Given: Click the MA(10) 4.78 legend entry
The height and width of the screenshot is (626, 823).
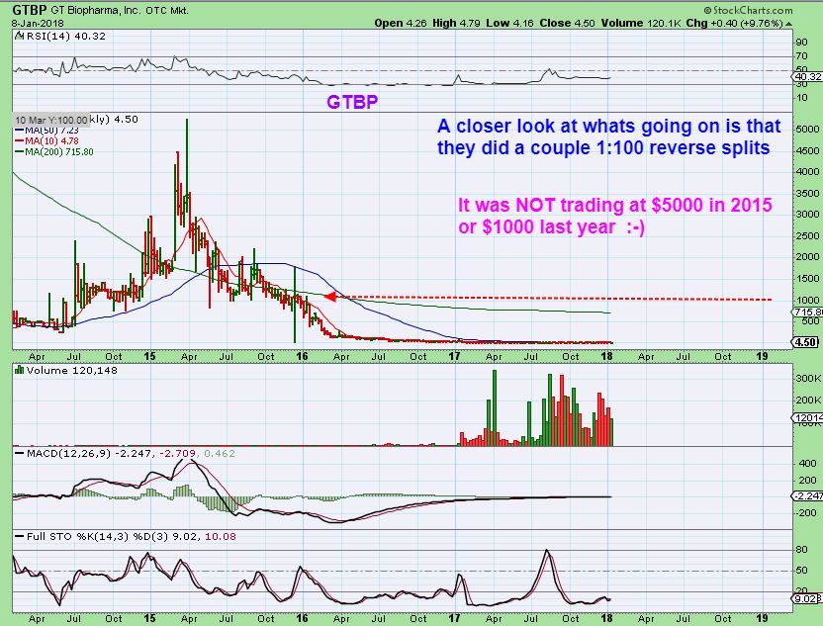Looking at the screenshot, I should click(x=46, y=141).
